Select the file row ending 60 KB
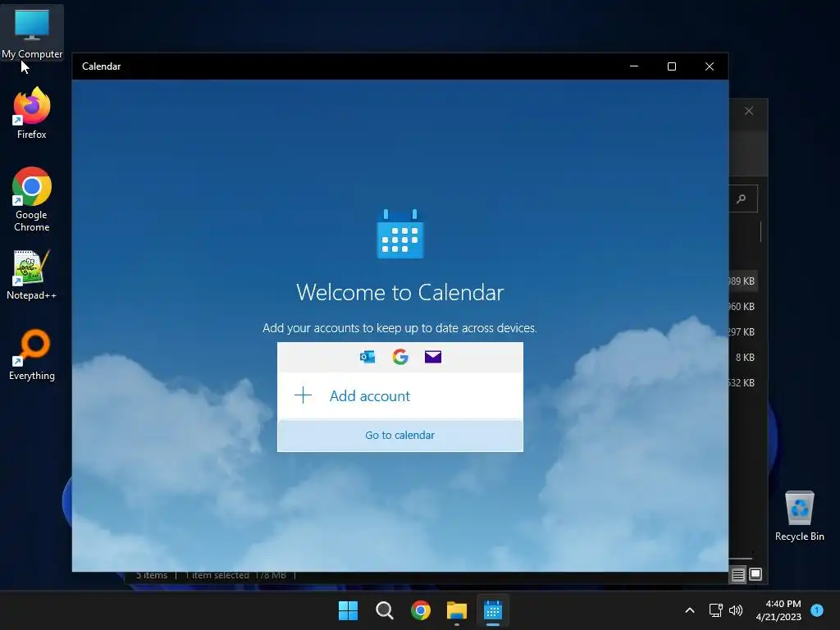 [x=743, y=307]
